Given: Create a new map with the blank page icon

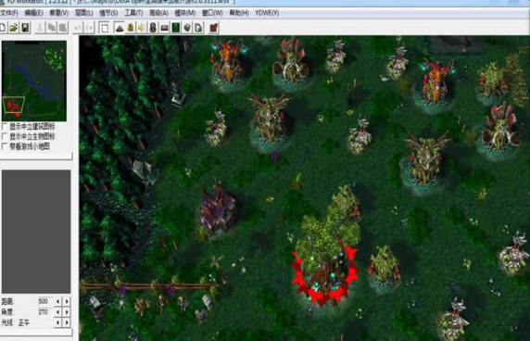Looking at the screenshot, I should click(3, 28).
